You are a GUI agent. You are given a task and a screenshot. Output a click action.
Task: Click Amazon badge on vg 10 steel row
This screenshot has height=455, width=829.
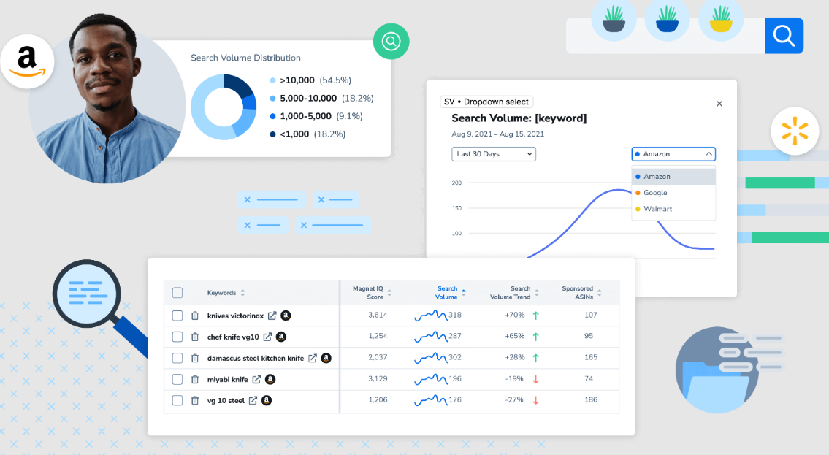point(267,400)
